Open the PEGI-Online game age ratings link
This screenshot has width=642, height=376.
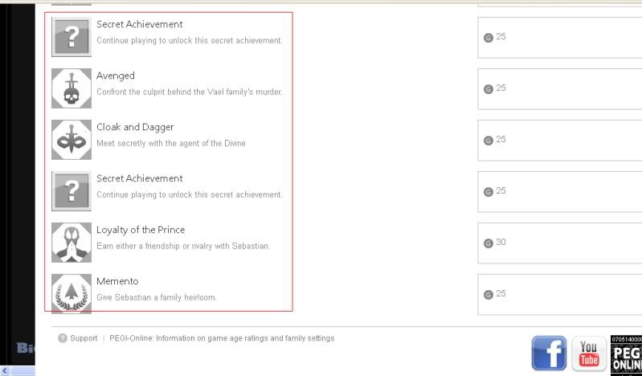pyautogui.click(x=221, y=338)
